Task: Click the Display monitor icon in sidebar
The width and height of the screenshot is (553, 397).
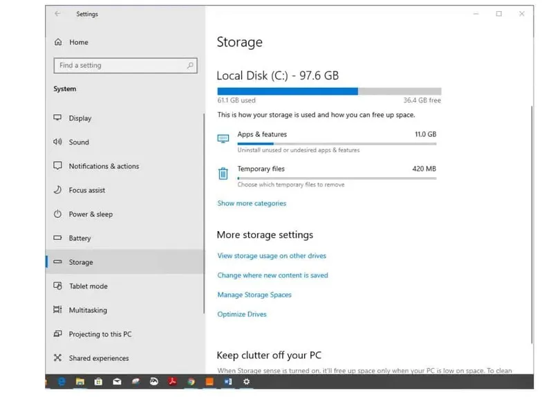Action: pos(57,118)
